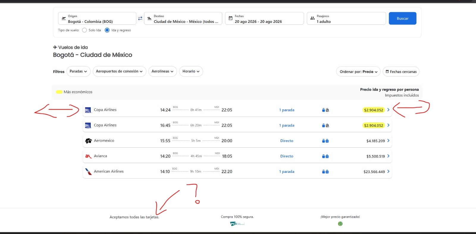Expand the Paradas filter dropdown
The width and height of the screenshot is (476, 234).
click(78, 71)
